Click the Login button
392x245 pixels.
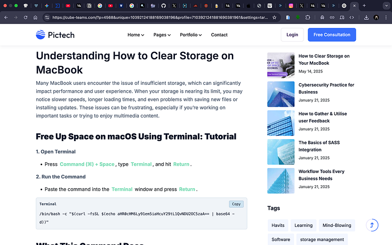292,35
